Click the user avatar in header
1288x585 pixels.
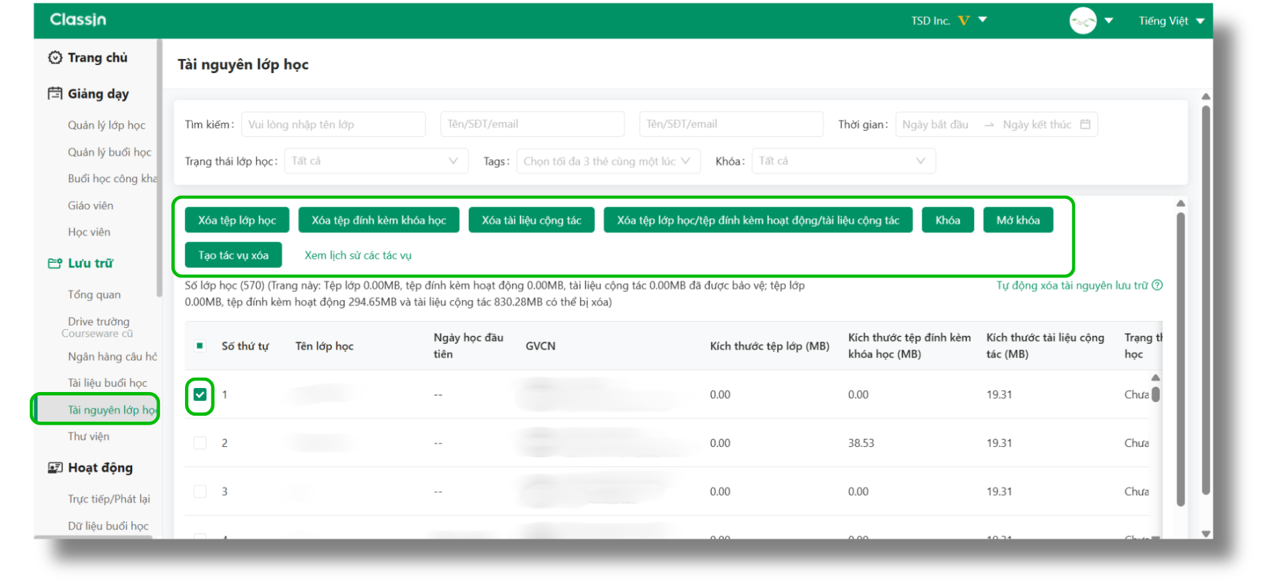[x=1082, y=20]
